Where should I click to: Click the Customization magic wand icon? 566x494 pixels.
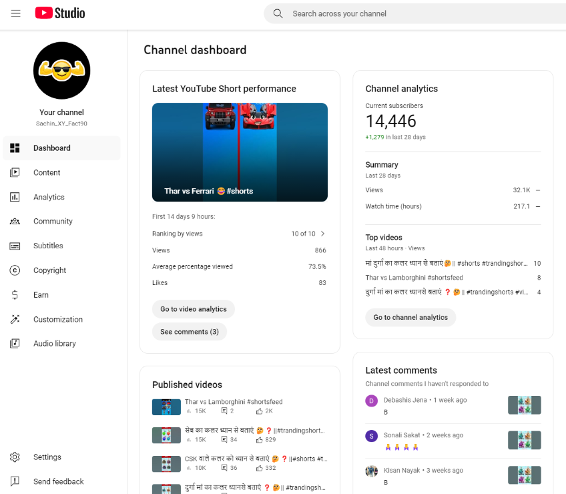pos(15,319)
